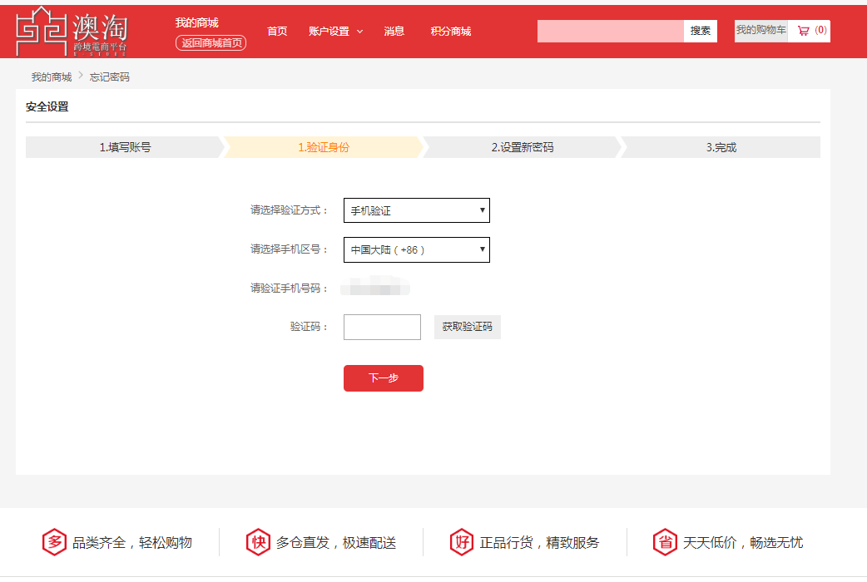Viewport: 867px width, 582px height.
Task: Click the pink search input box
Action: click(x=610, y=31)
